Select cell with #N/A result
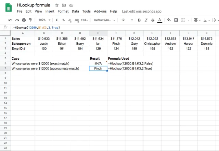This screenshot has width=219, height=151. 98,63
